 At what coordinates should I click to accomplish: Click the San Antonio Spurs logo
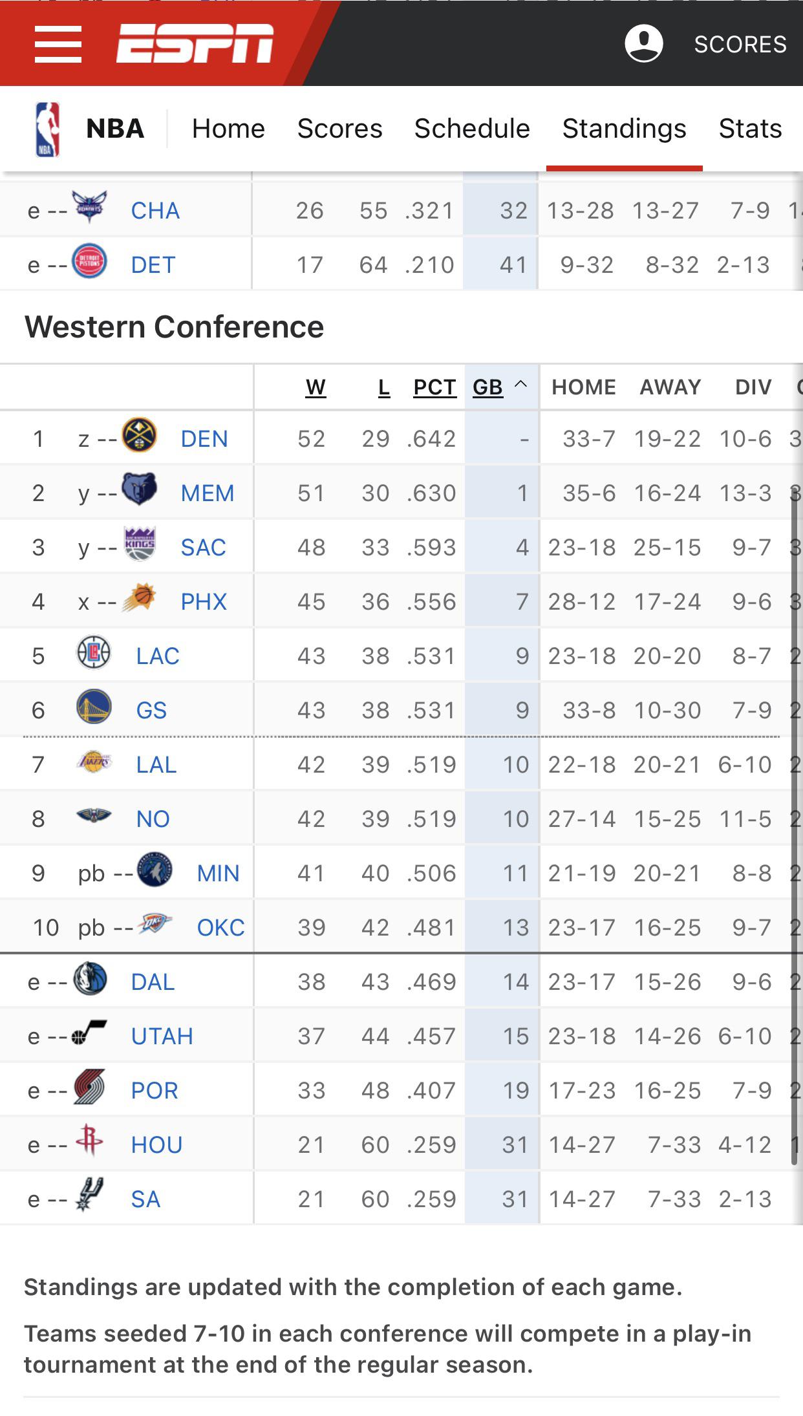pyautogui.click(x=89, y=1195)
